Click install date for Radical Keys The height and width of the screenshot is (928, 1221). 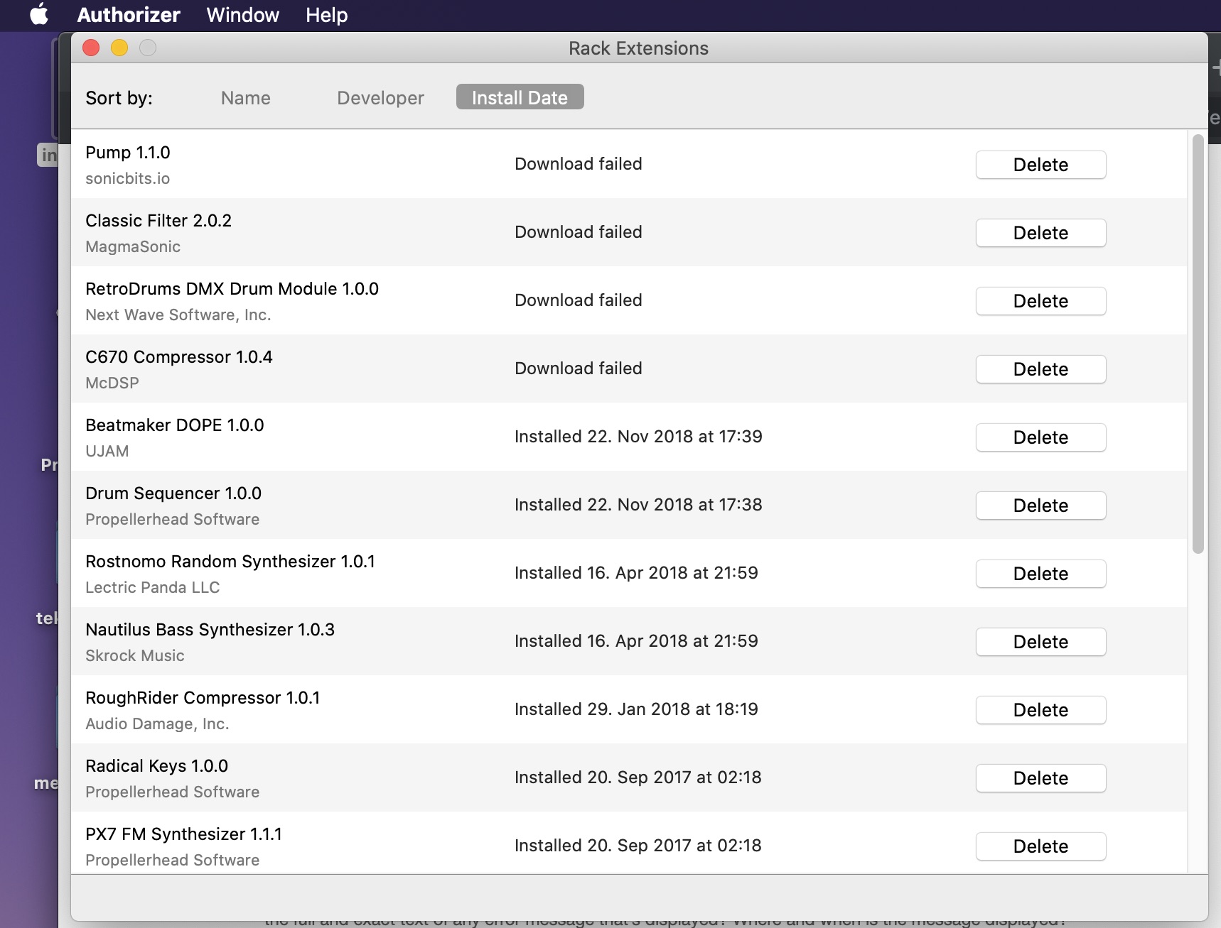[x=638, y=777]
